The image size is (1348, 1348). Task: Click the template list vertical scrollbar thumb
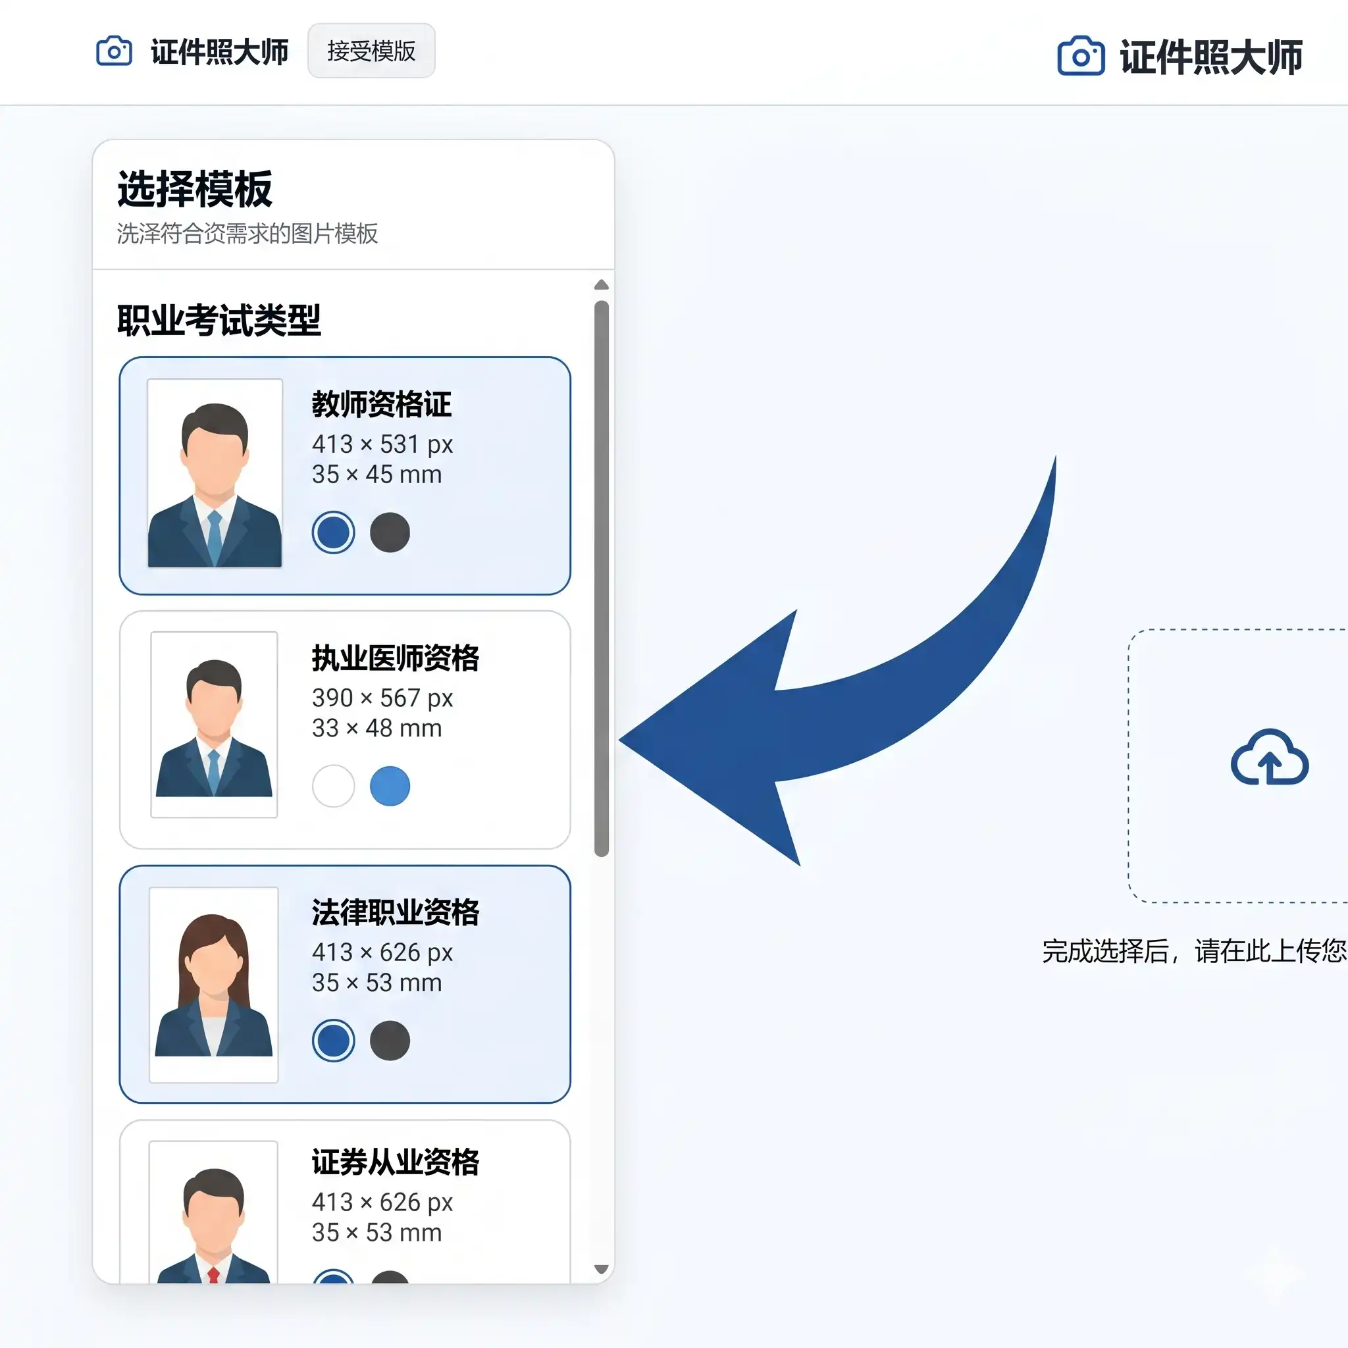click(602, 578)
